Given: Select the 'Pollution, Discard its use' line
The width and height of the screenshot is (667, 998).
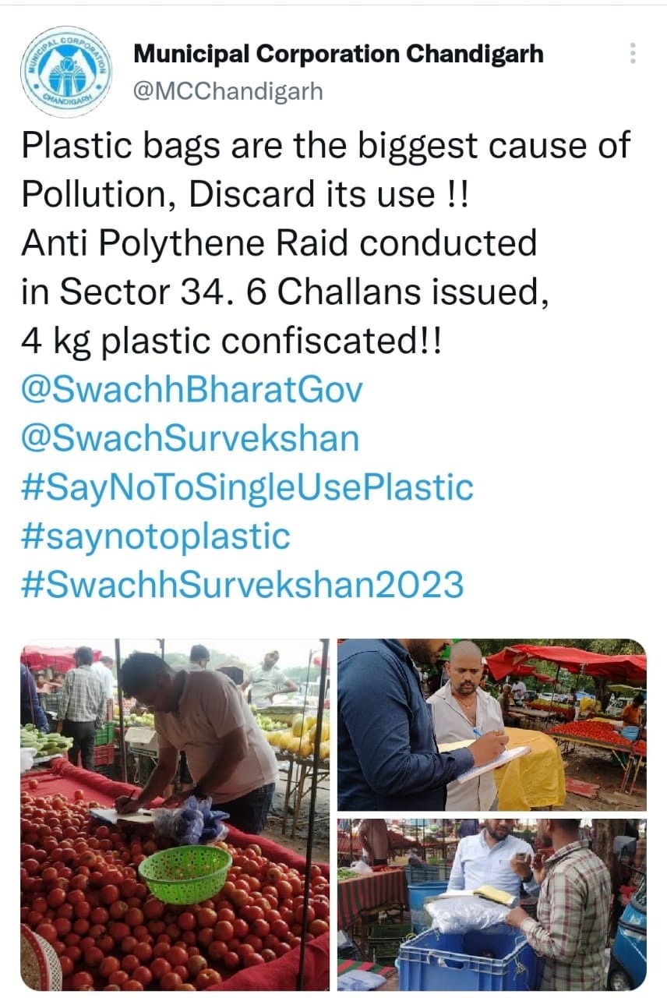Looking at the screenshot, I should 245,195.
